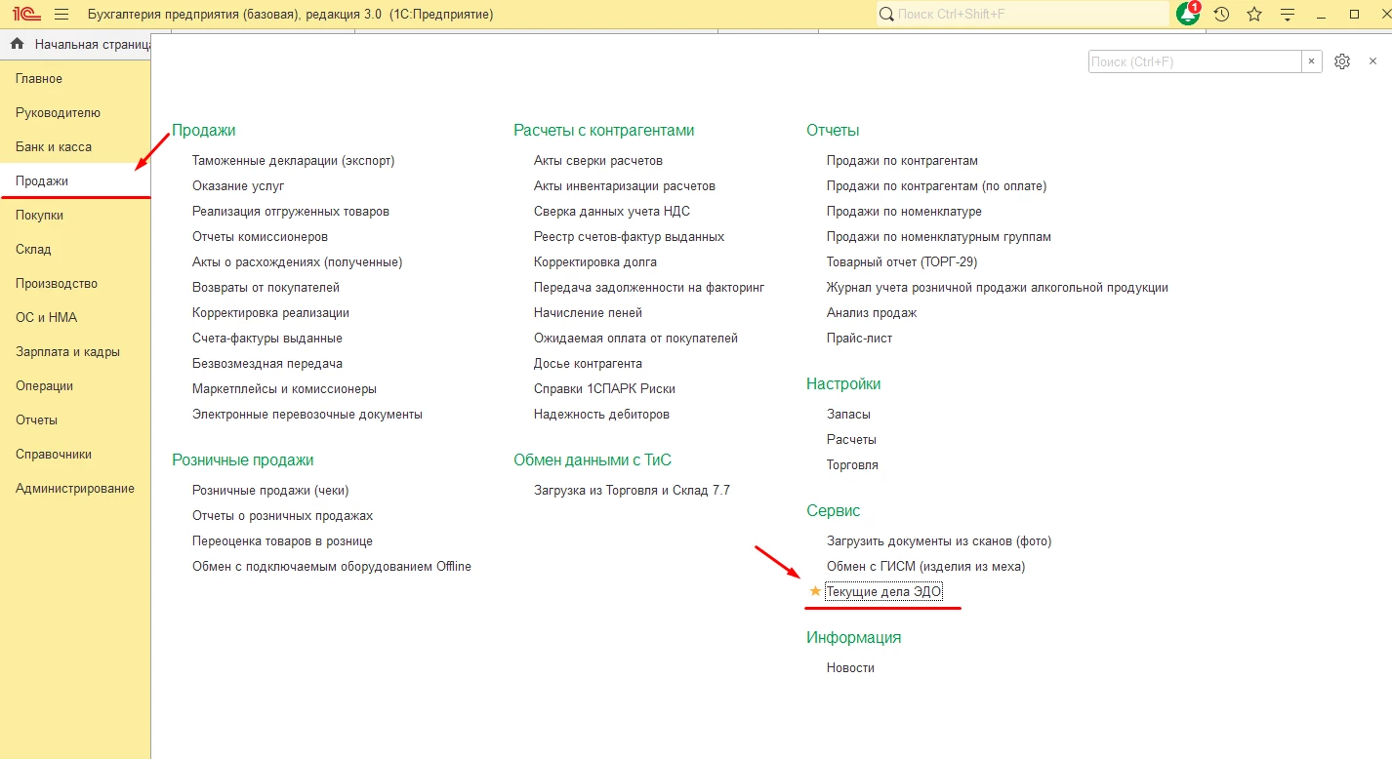Click the menu search field Ctrl+F
This screenshot has width=1392, height=759.
(1193, 61)
